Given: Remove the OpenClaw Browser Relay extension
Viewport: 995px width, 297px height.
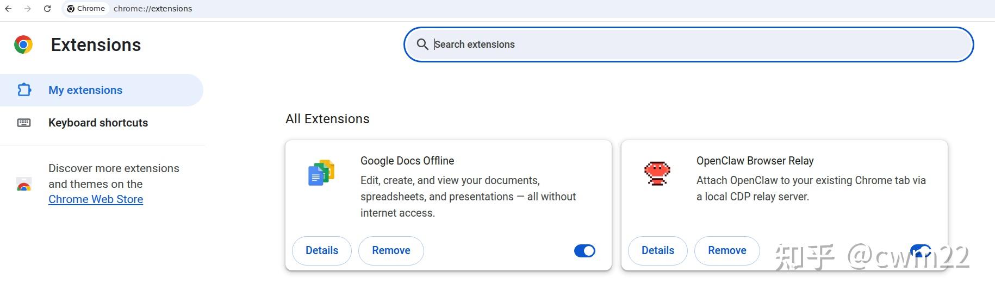Looking at the screenshot, I should pos(727,251).
